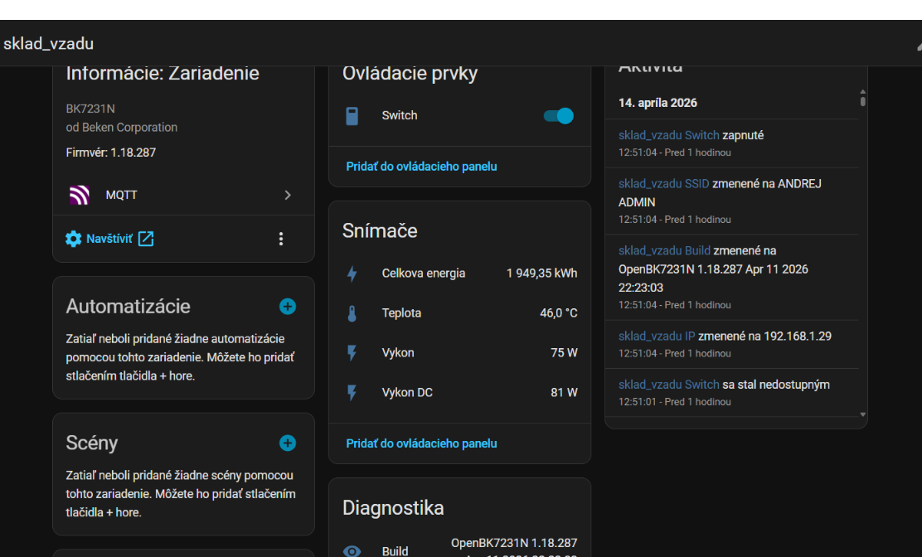Toggle the Switch control off
The image size is (922, 557).
coord(558,116)
